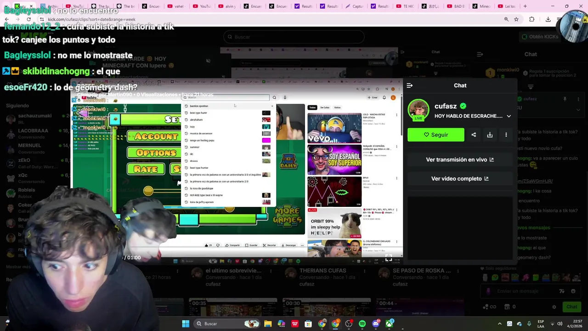Open the 00:30 clip thumbnail
Image resolution: width=588 pixels, height=331 pixels.
tap(327, 307)
